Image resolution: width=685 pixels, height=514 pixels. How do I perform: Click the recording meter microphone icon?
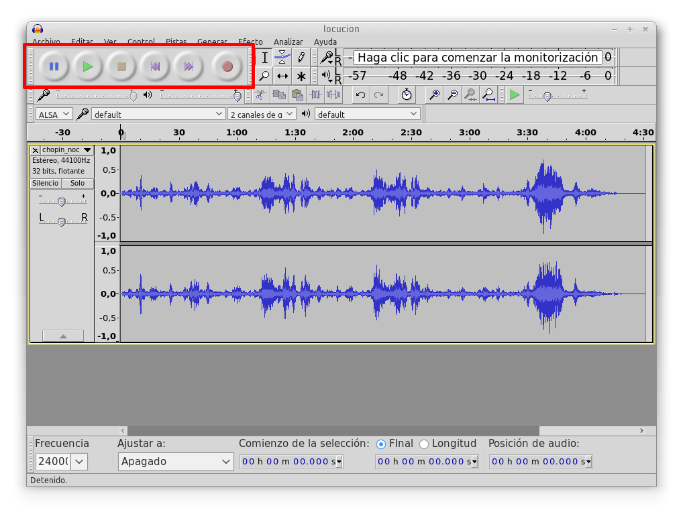pyautogui.click(x=326, y=57)
